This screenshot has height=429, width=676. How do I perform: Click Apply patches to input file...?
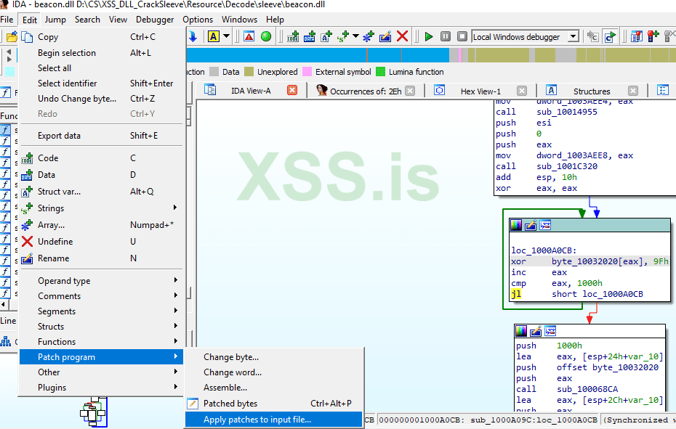click(x=274, y=420)
